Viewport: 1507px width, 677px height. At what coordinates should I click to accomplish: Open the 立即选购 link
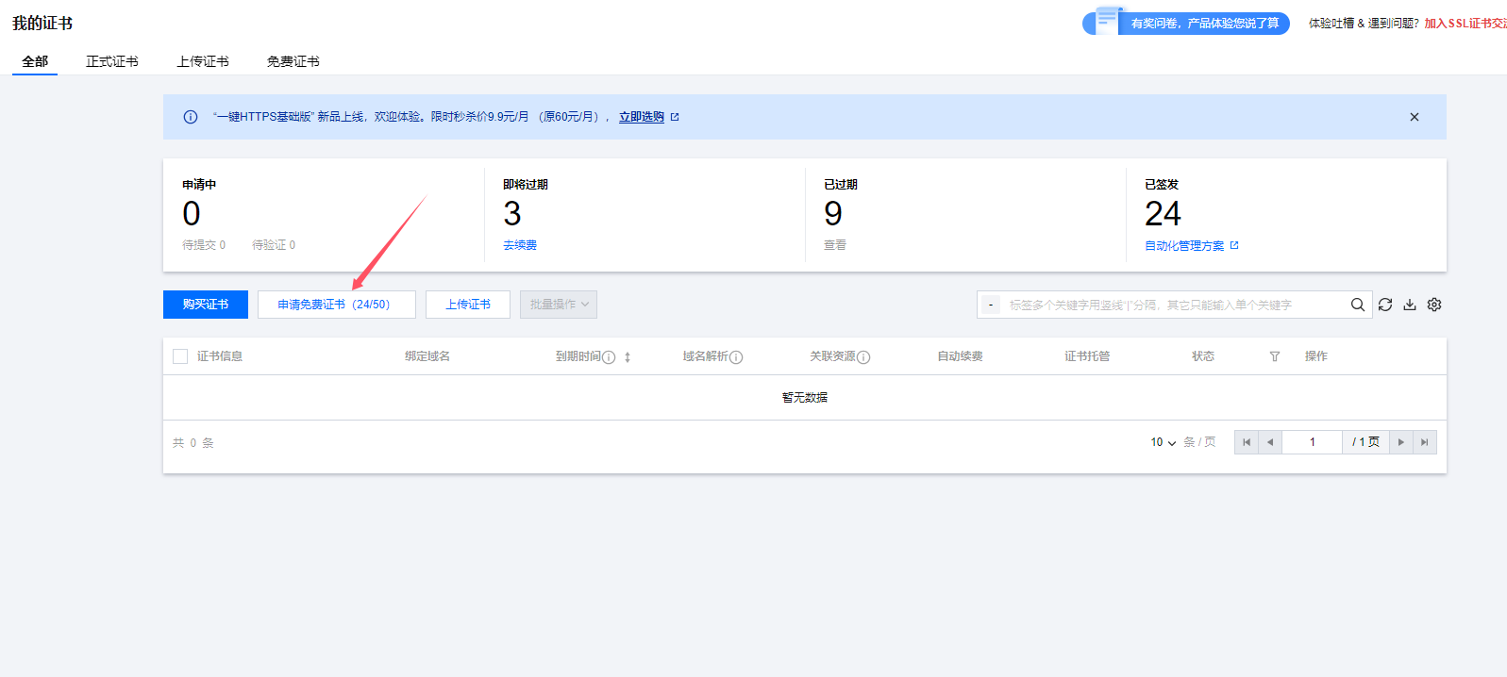642,117
